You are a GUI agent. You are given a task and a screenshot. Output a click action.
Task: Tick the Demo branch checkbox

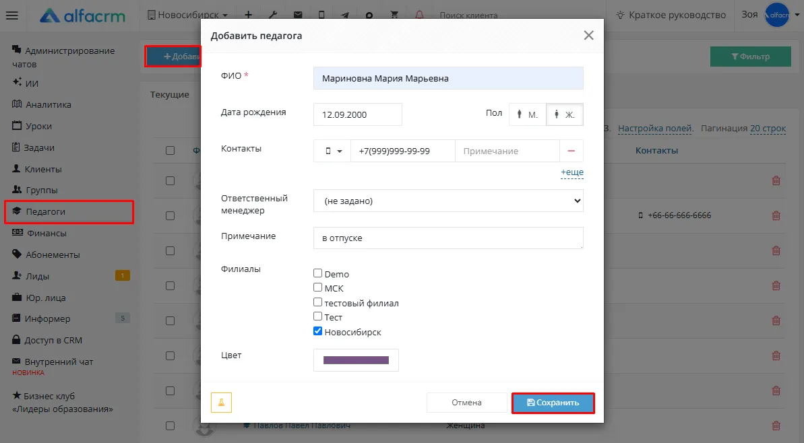click(318, 273)
